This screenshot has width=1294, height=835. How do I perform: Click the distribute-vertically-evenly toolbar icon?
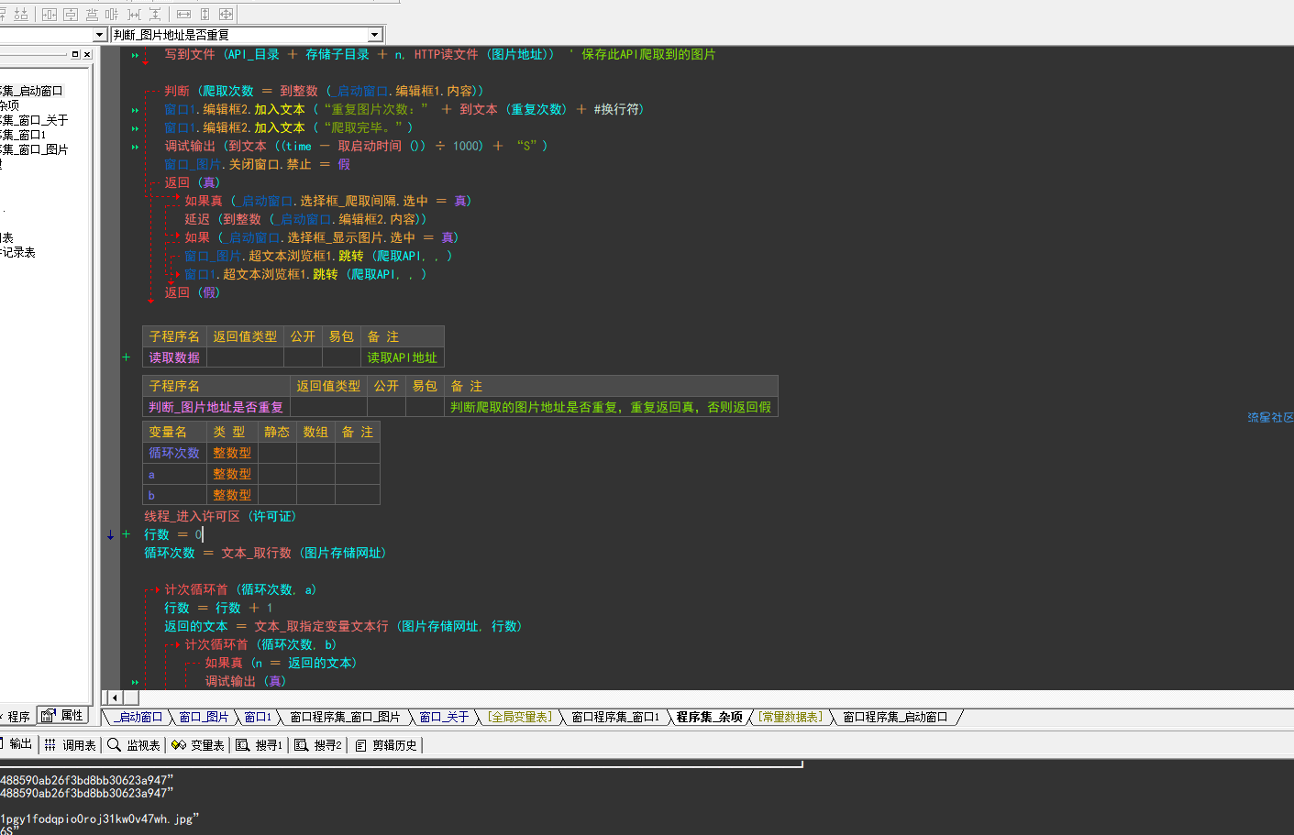(155, 15)
